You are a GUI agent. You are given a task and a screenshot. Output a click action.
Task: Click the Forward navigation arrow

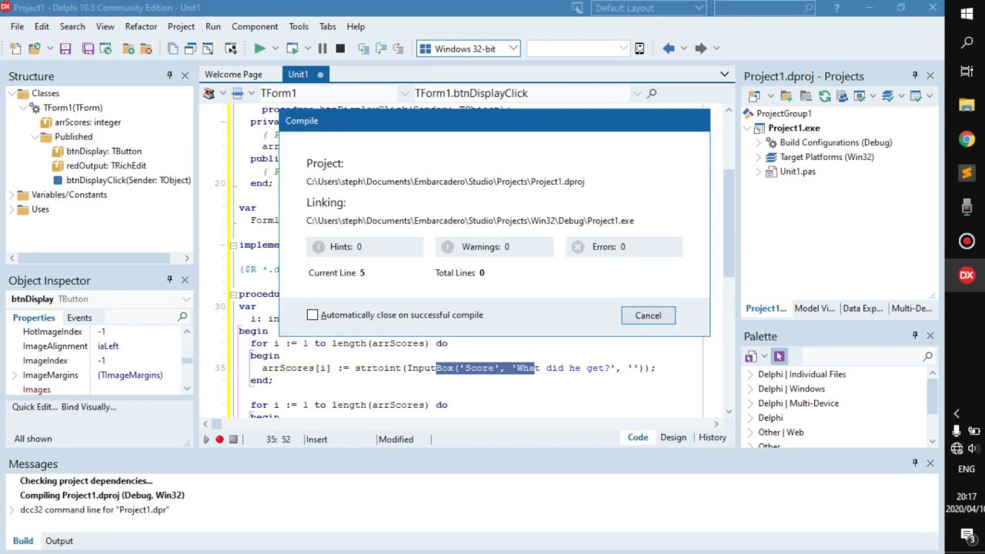click(x=700, y=48)
